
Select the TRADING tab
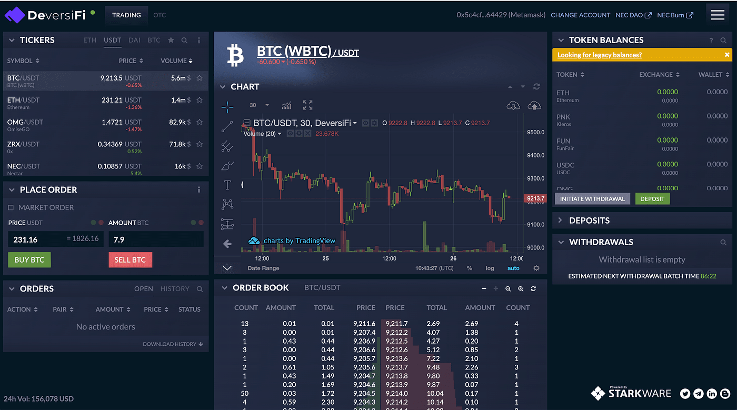pos(126,15)
